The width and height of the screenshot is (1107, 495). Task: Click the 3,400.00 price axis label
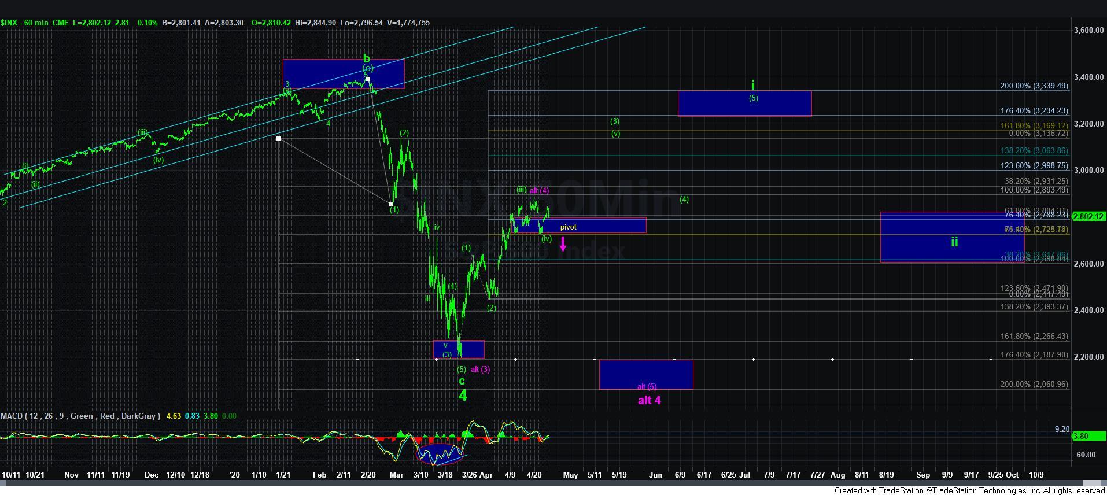pyautogui.click(x=1088, y=77)
